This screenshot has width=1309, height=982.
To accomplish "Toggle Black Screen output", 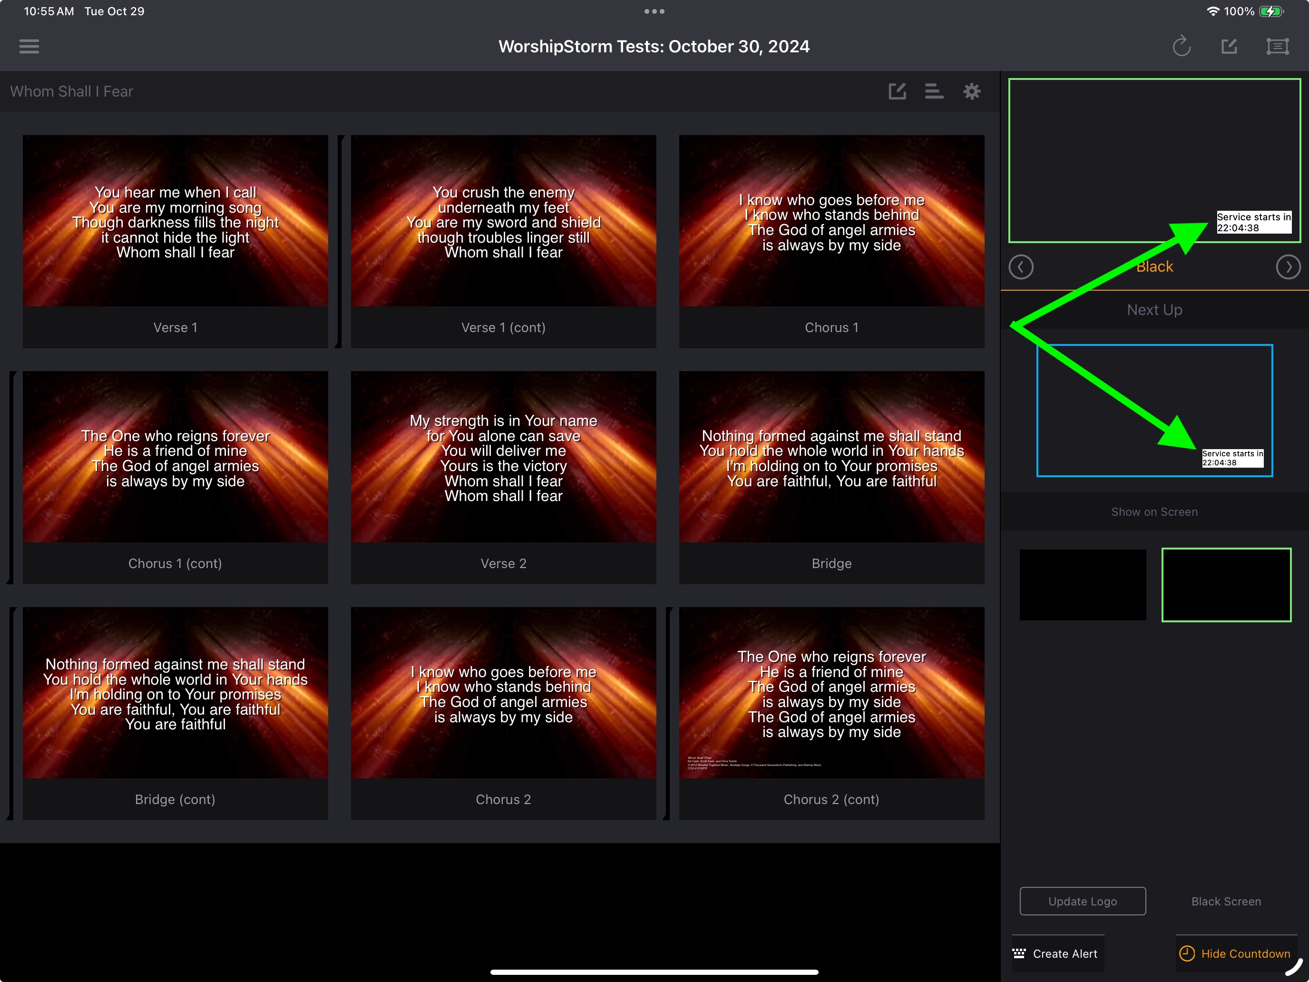I will [1226, 902].
